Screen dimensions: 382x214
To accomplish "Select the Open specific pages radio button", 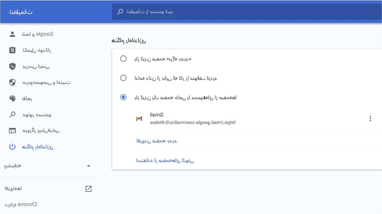I will tap(123, 97).
